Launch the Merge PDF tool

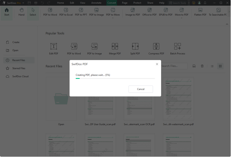coord(115,49)
